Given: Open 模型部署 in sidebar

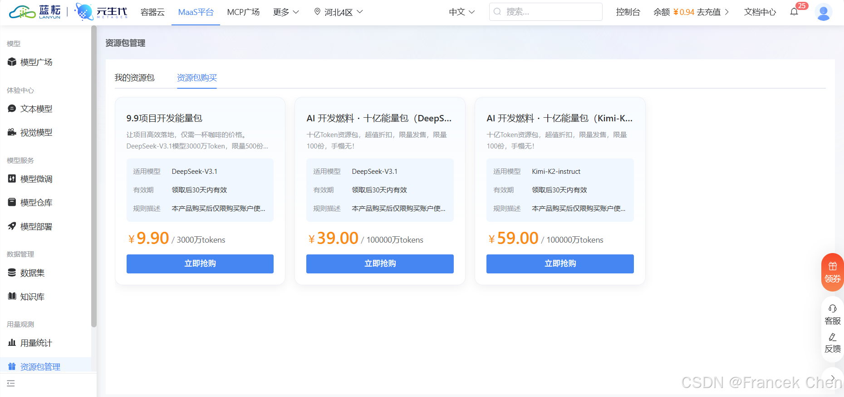Looking at the screenshot, I should point(36,226).
